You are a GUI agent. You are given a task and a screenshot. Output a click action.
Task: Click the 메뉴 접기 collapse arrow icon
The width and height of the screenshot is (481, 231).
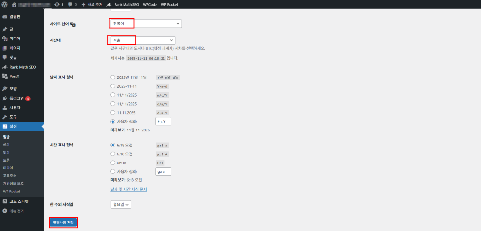4,211
